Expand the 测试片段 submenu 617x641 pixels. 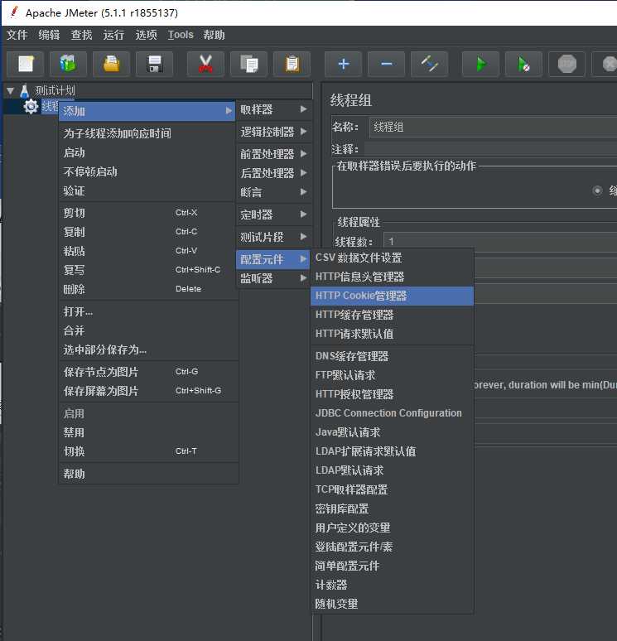pyautogui.click(x=274, y=237)
